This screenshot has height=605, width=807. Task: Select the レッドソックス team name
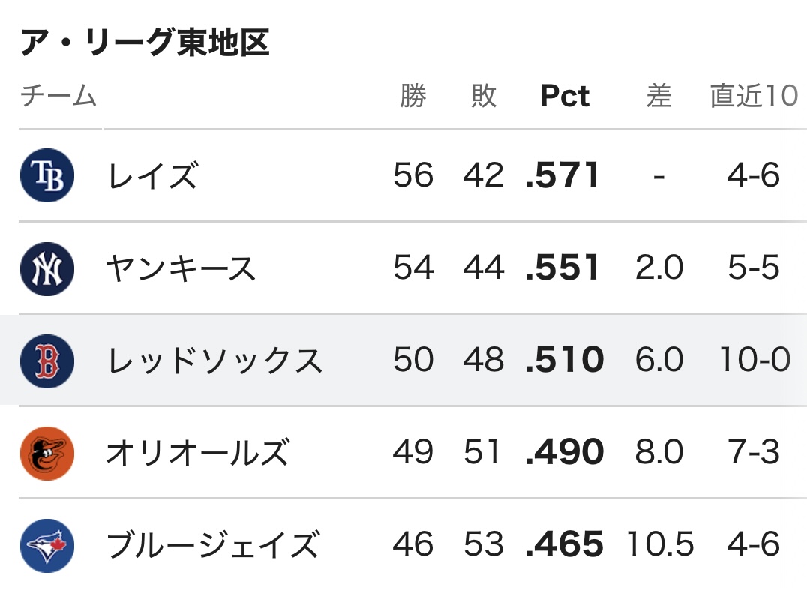click(x=214, y=361)
